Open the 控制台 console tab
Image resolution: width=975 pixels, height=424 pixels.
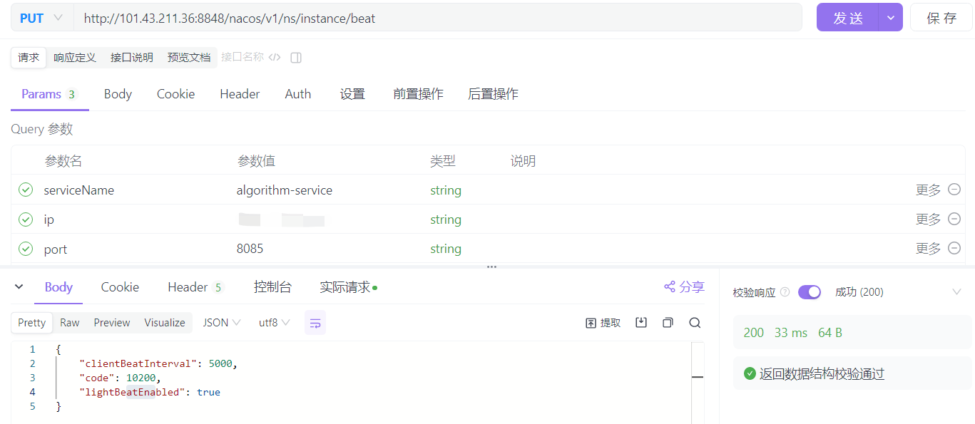[273, 286]
